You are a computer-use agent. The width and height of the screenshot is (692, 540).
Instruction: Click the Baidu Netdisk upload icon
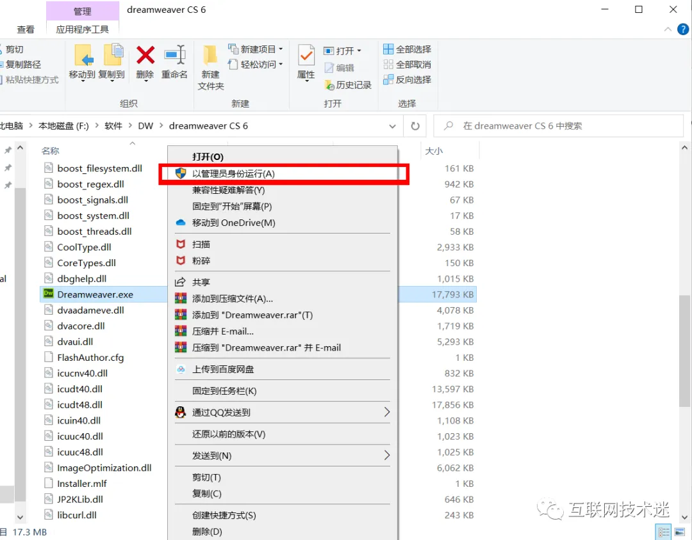(x=181, y=369)
